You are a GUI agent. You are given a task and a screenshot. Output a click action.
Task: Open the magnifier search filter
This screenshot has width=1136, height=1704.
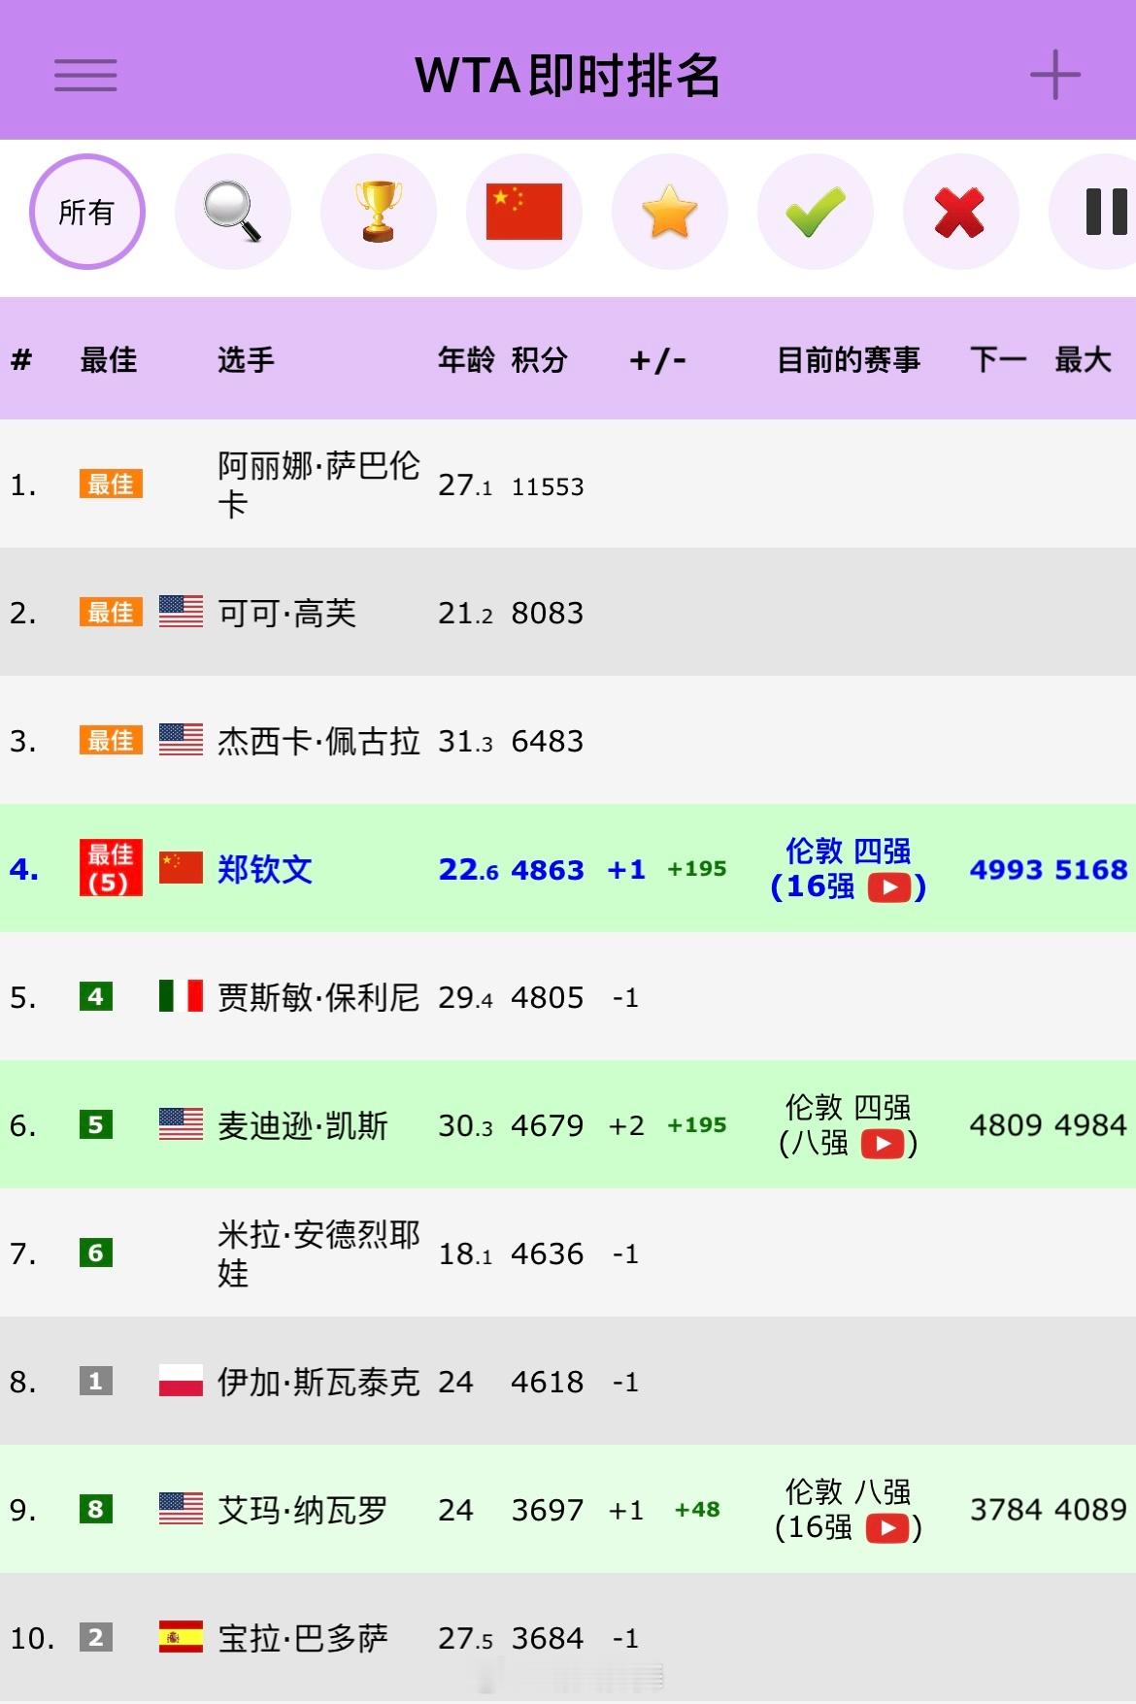click(233, 212)
